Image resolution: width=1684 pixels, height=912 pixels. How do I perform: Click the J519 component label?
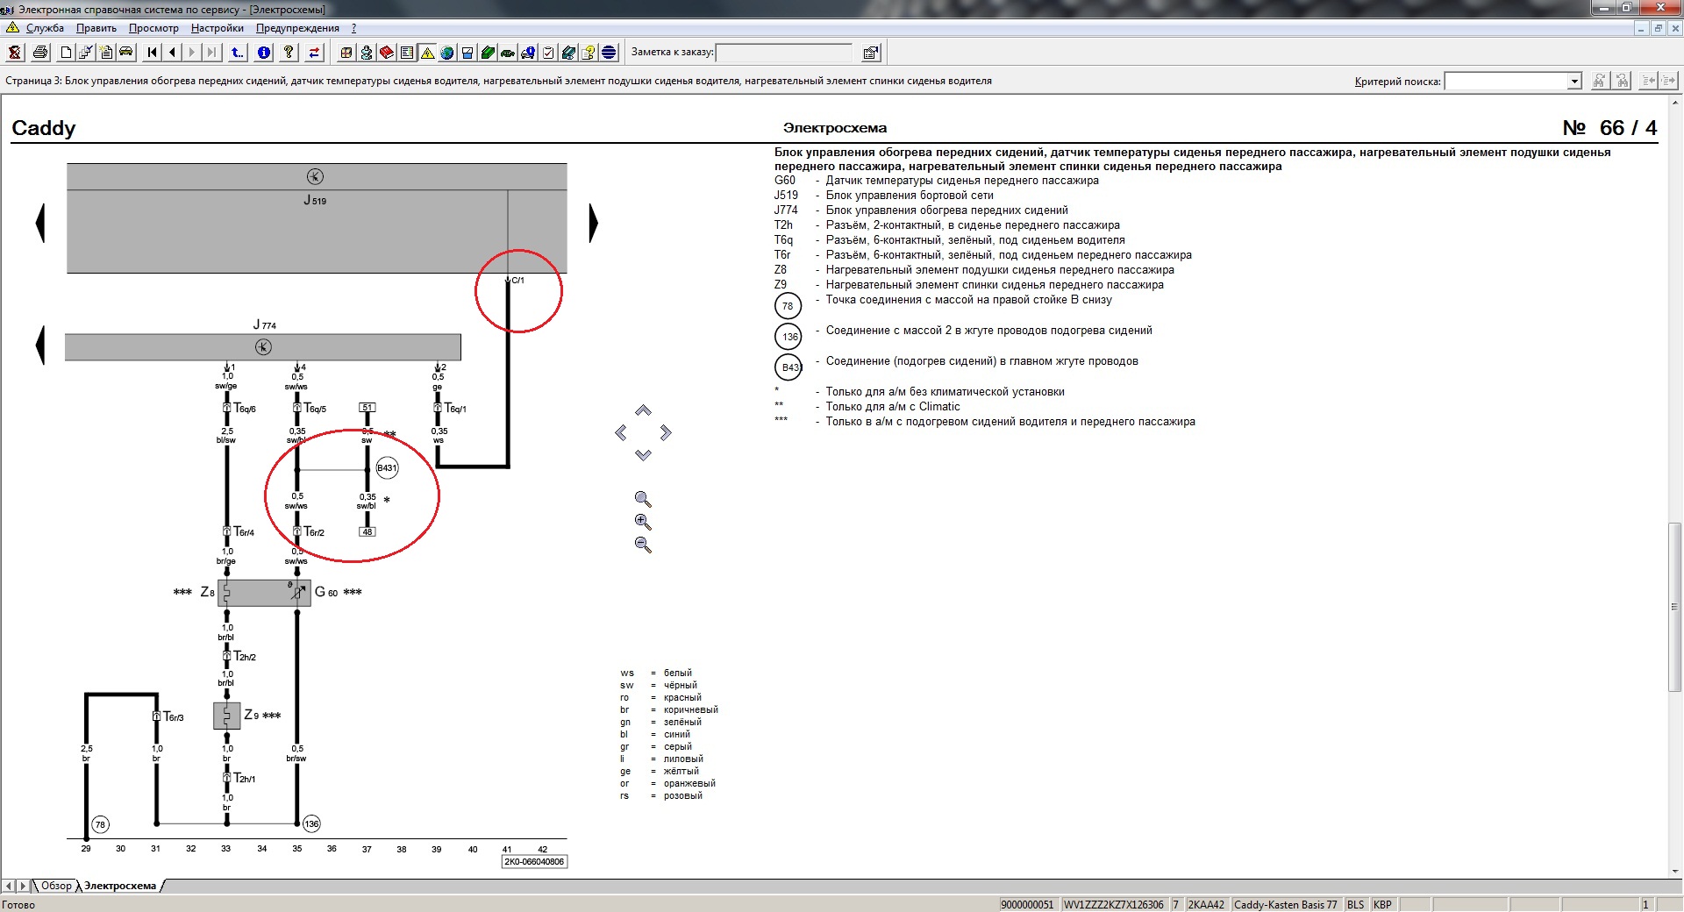pyautogui.click(x=315, y=200)
